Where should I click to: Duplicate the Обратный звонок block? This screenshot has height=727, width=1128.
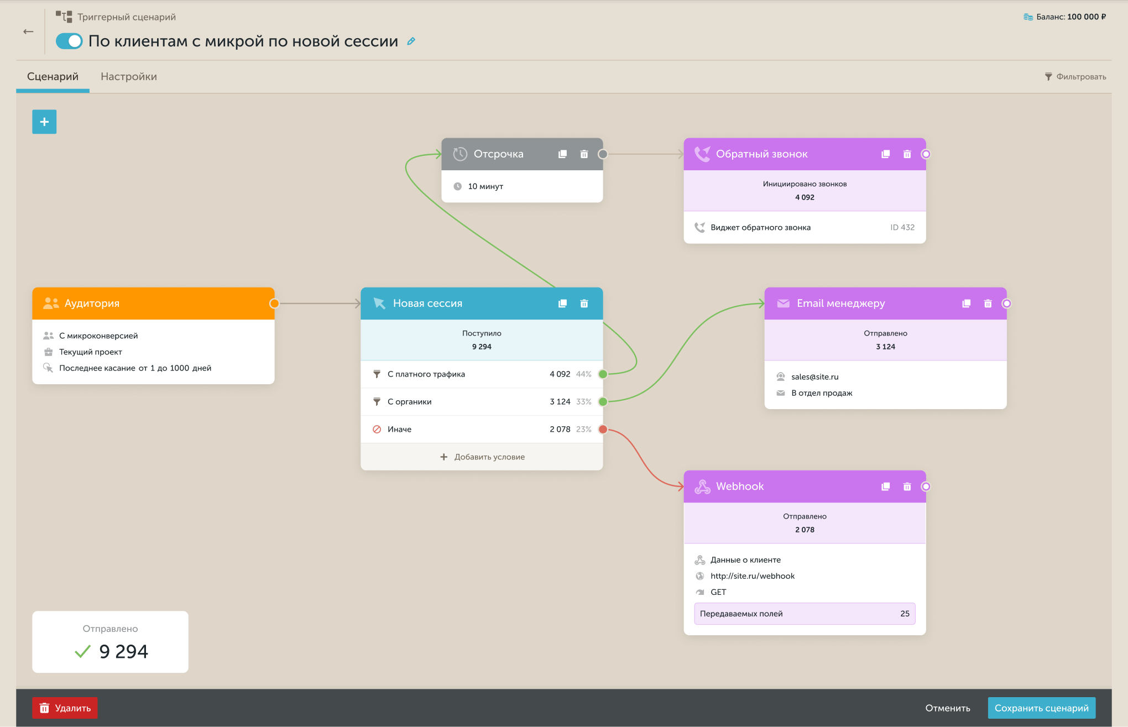[885, 154]
